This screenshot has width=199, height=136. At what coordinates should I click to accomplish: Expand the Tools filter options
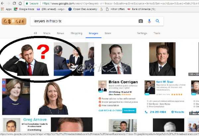click(x=157, y=33)
